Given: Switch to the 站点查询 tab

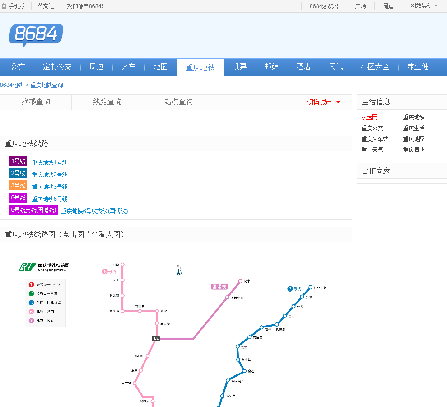Looking at the screenshot, I should (178, 102).
